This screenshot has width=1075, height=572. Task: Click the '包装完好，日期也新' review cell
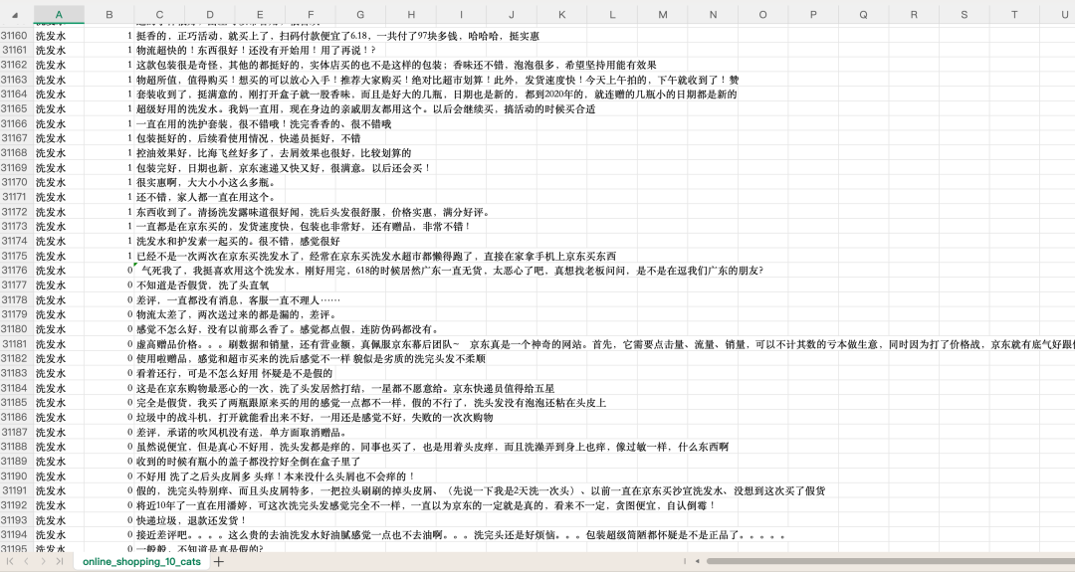click(283, 168)
